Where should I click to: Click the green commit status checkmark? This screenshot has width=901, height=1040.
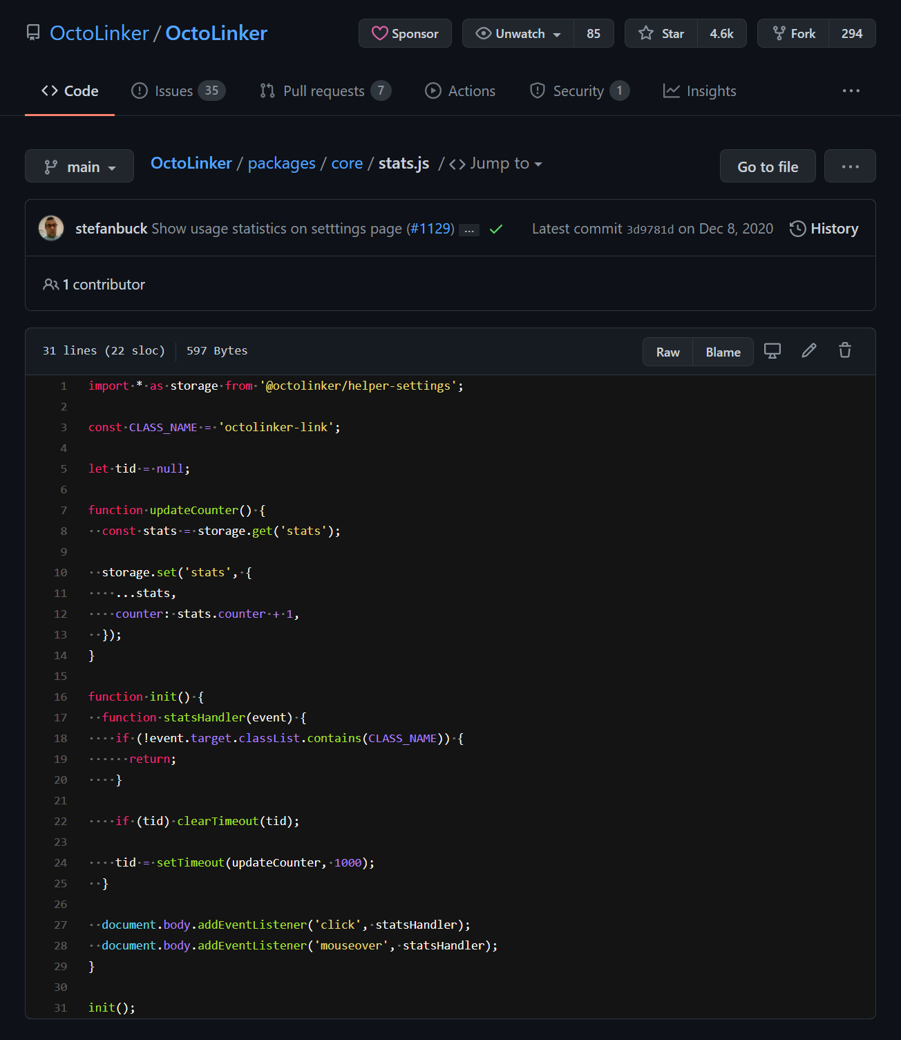[x=496, y=229]
